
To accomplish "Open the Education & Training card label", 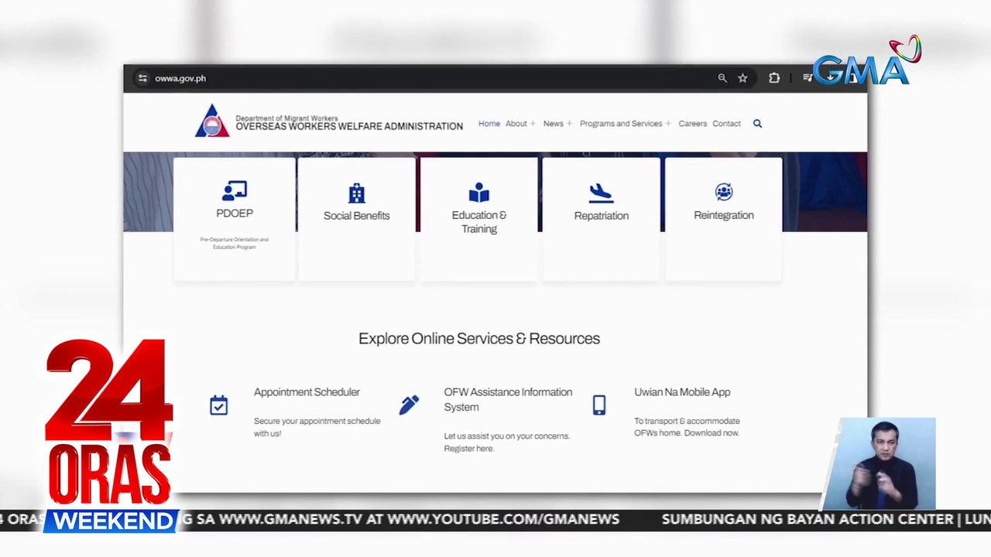I will (x=479, y=222).
